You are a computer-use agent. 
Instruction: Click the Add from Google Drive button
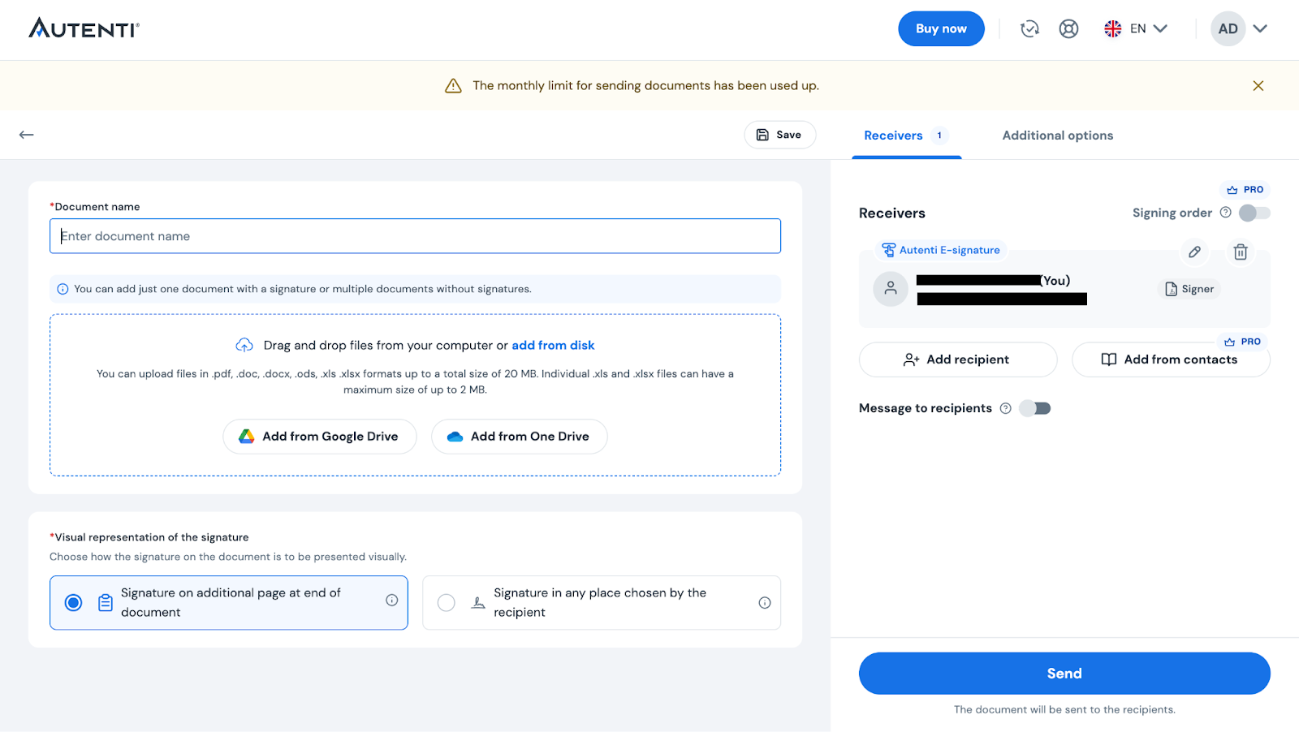319,437
